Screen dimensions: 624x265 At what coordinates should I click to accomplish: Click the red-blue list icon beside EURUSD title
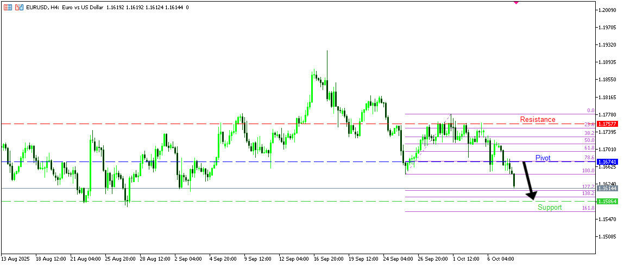(8, 8)
